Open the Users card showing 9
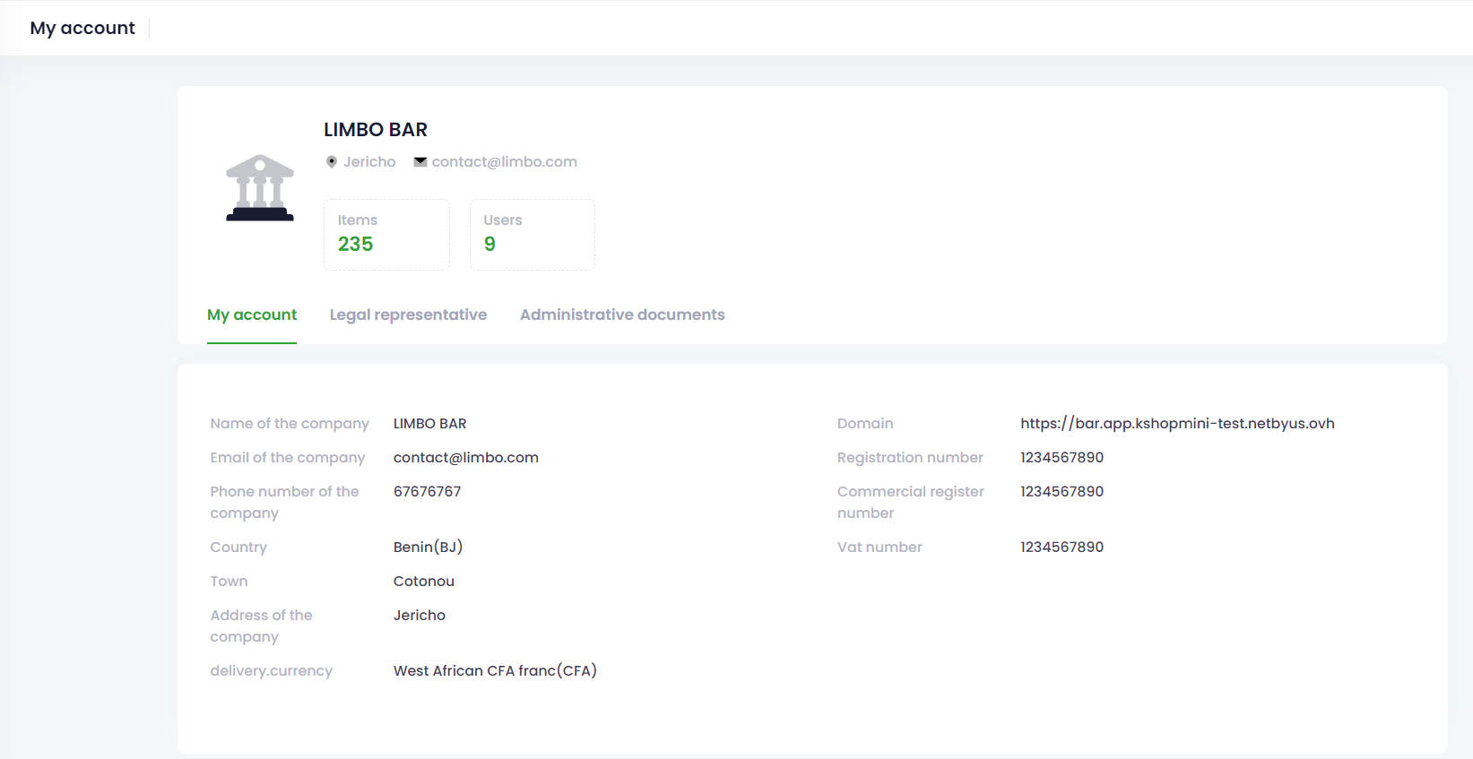The height and width of the screenshot is (759, 1473). click(x=532, y=234)
